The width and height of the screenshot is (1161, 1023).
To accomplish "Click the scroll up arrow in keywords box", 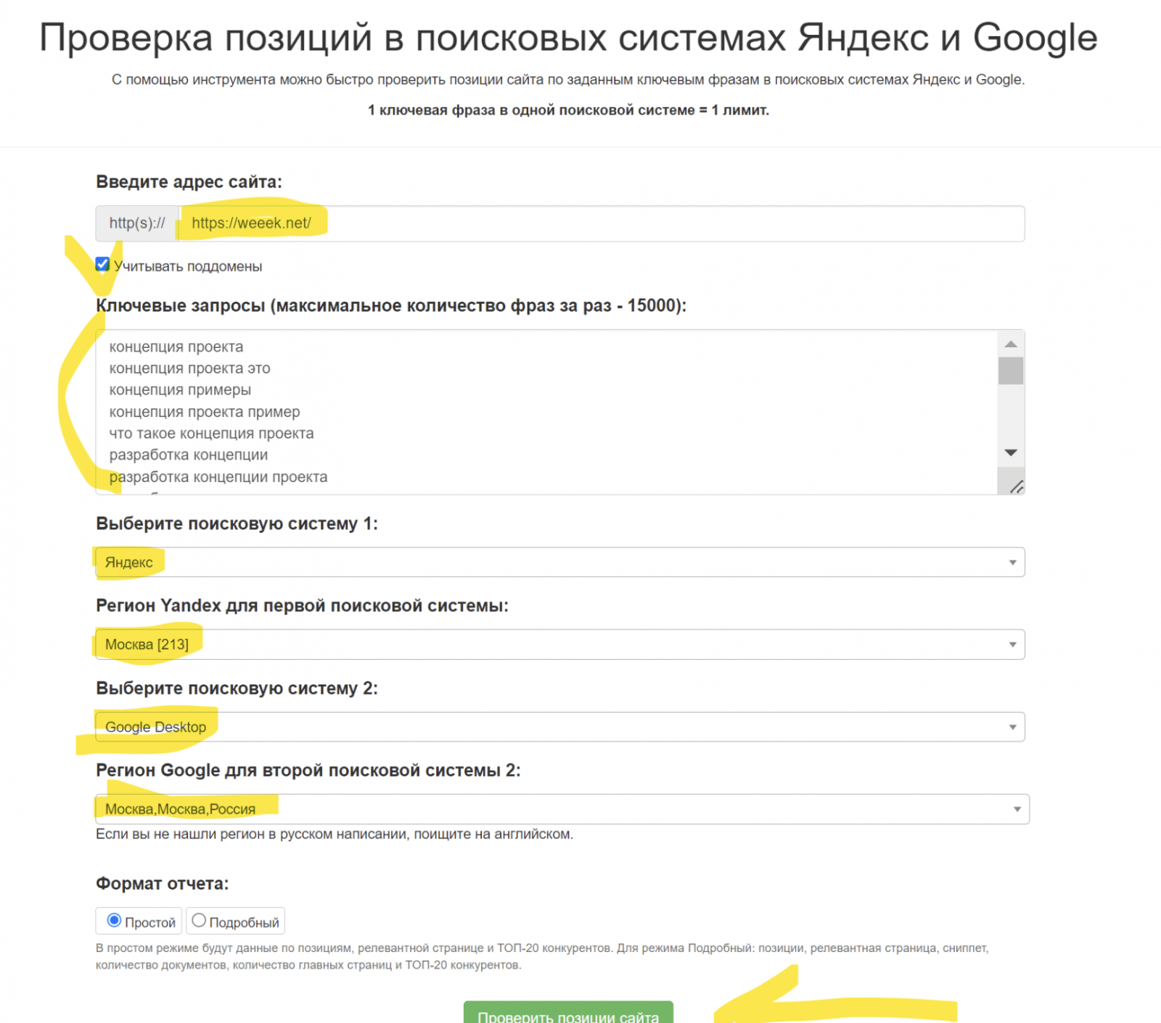I will [x=1011, y=344].
